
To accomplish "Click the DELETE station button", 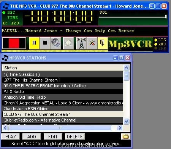I will coord(75,137).
